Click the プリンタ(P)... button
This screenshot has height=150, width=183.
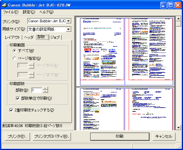[17, 136]
